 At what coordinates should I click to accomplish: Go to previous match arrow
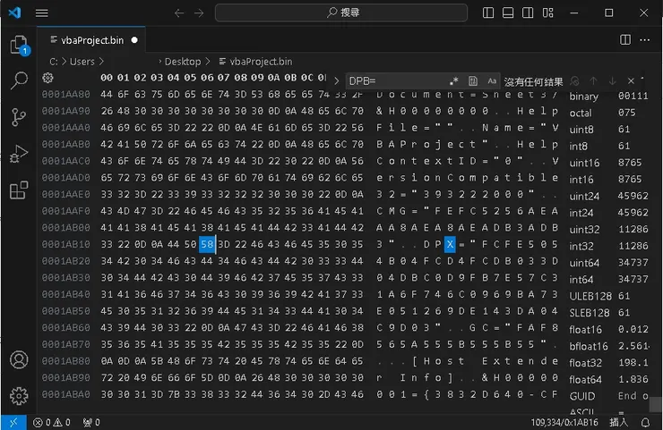[x=593, y=81]
